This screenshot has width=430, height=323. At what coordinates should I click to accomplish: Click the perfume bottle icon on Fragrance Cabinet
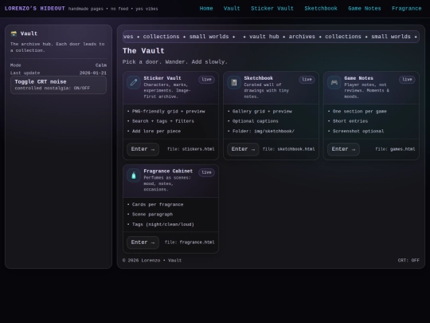(x=134, y=175)
